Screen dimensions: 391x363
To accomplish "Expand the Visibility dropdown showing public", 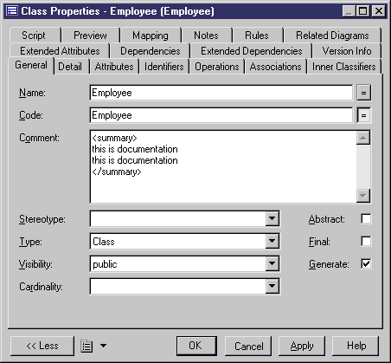I will click(272, 263).
